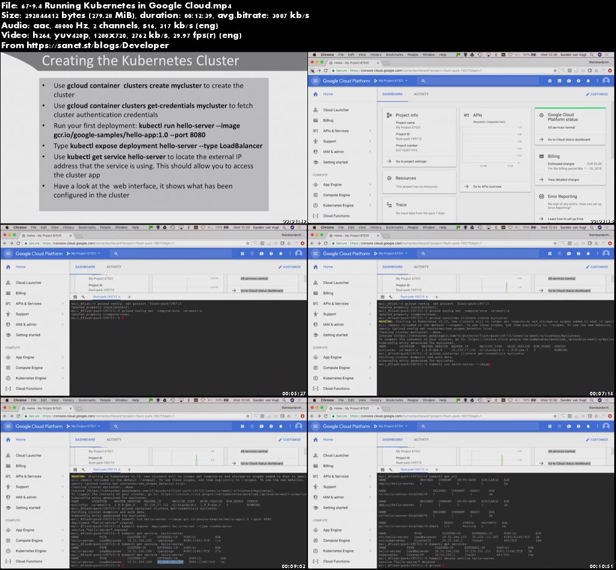Image resolution: width=616 pixels, height=570 pixels.
Task: Open Cloud Launcher in the Wed 10:36 frame sidebar
Action: coord(336,110)
